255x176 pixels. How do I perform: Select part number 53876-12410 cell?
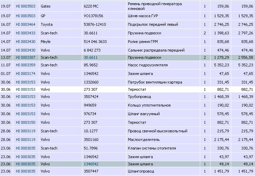95,24
